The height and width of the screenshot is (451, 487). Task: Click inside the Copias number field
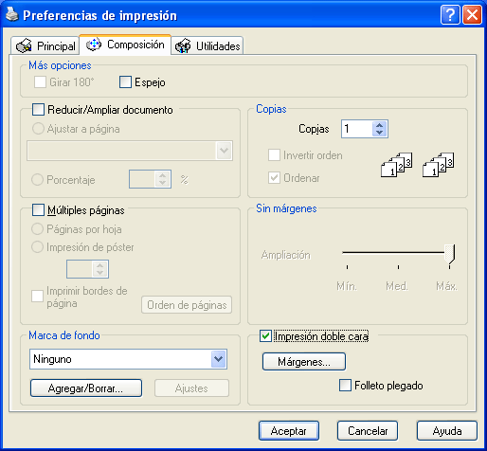357,129
